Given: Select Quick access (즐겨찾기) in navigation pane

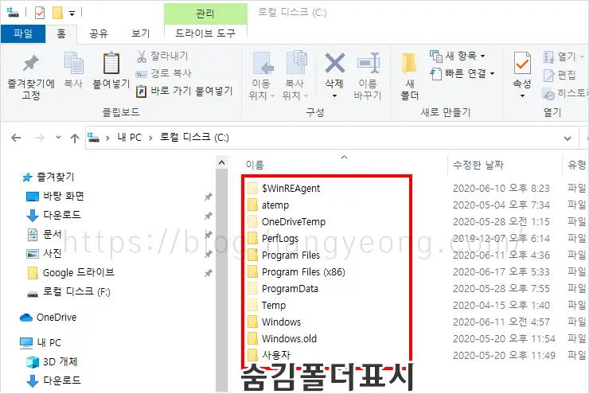Looking at the screenshot, I should 49,177.
